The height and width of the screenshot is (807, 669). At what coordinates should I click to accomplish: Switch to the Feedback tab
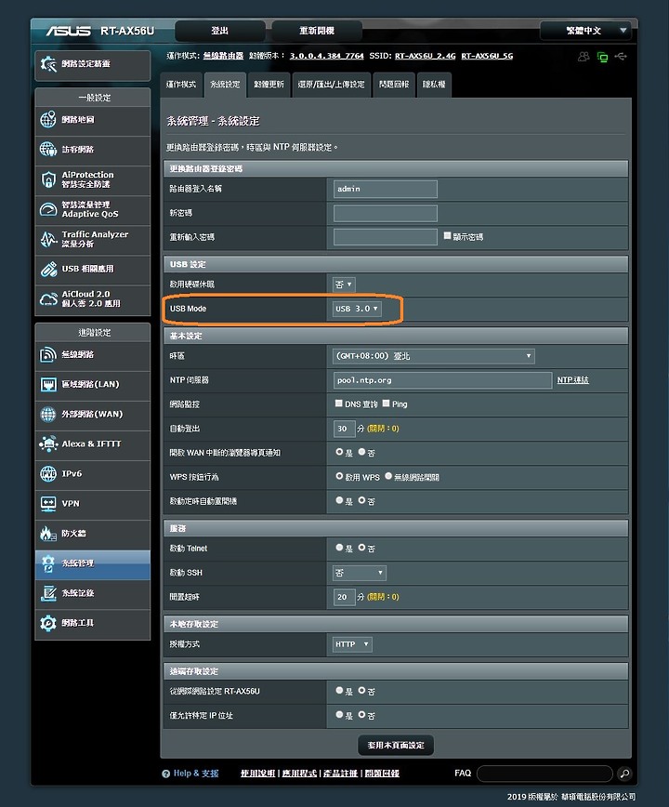click(394, 85)
